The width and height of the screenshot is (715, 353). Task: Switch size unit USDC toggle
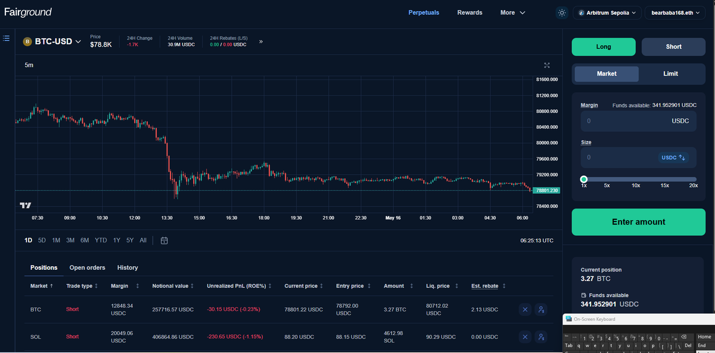673,157
